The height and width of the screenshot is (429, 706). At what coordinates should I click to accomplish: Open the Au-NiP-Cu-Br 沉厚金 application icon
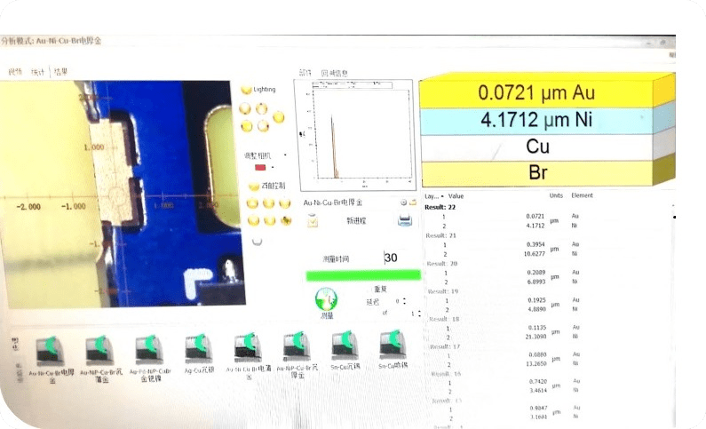297,347
